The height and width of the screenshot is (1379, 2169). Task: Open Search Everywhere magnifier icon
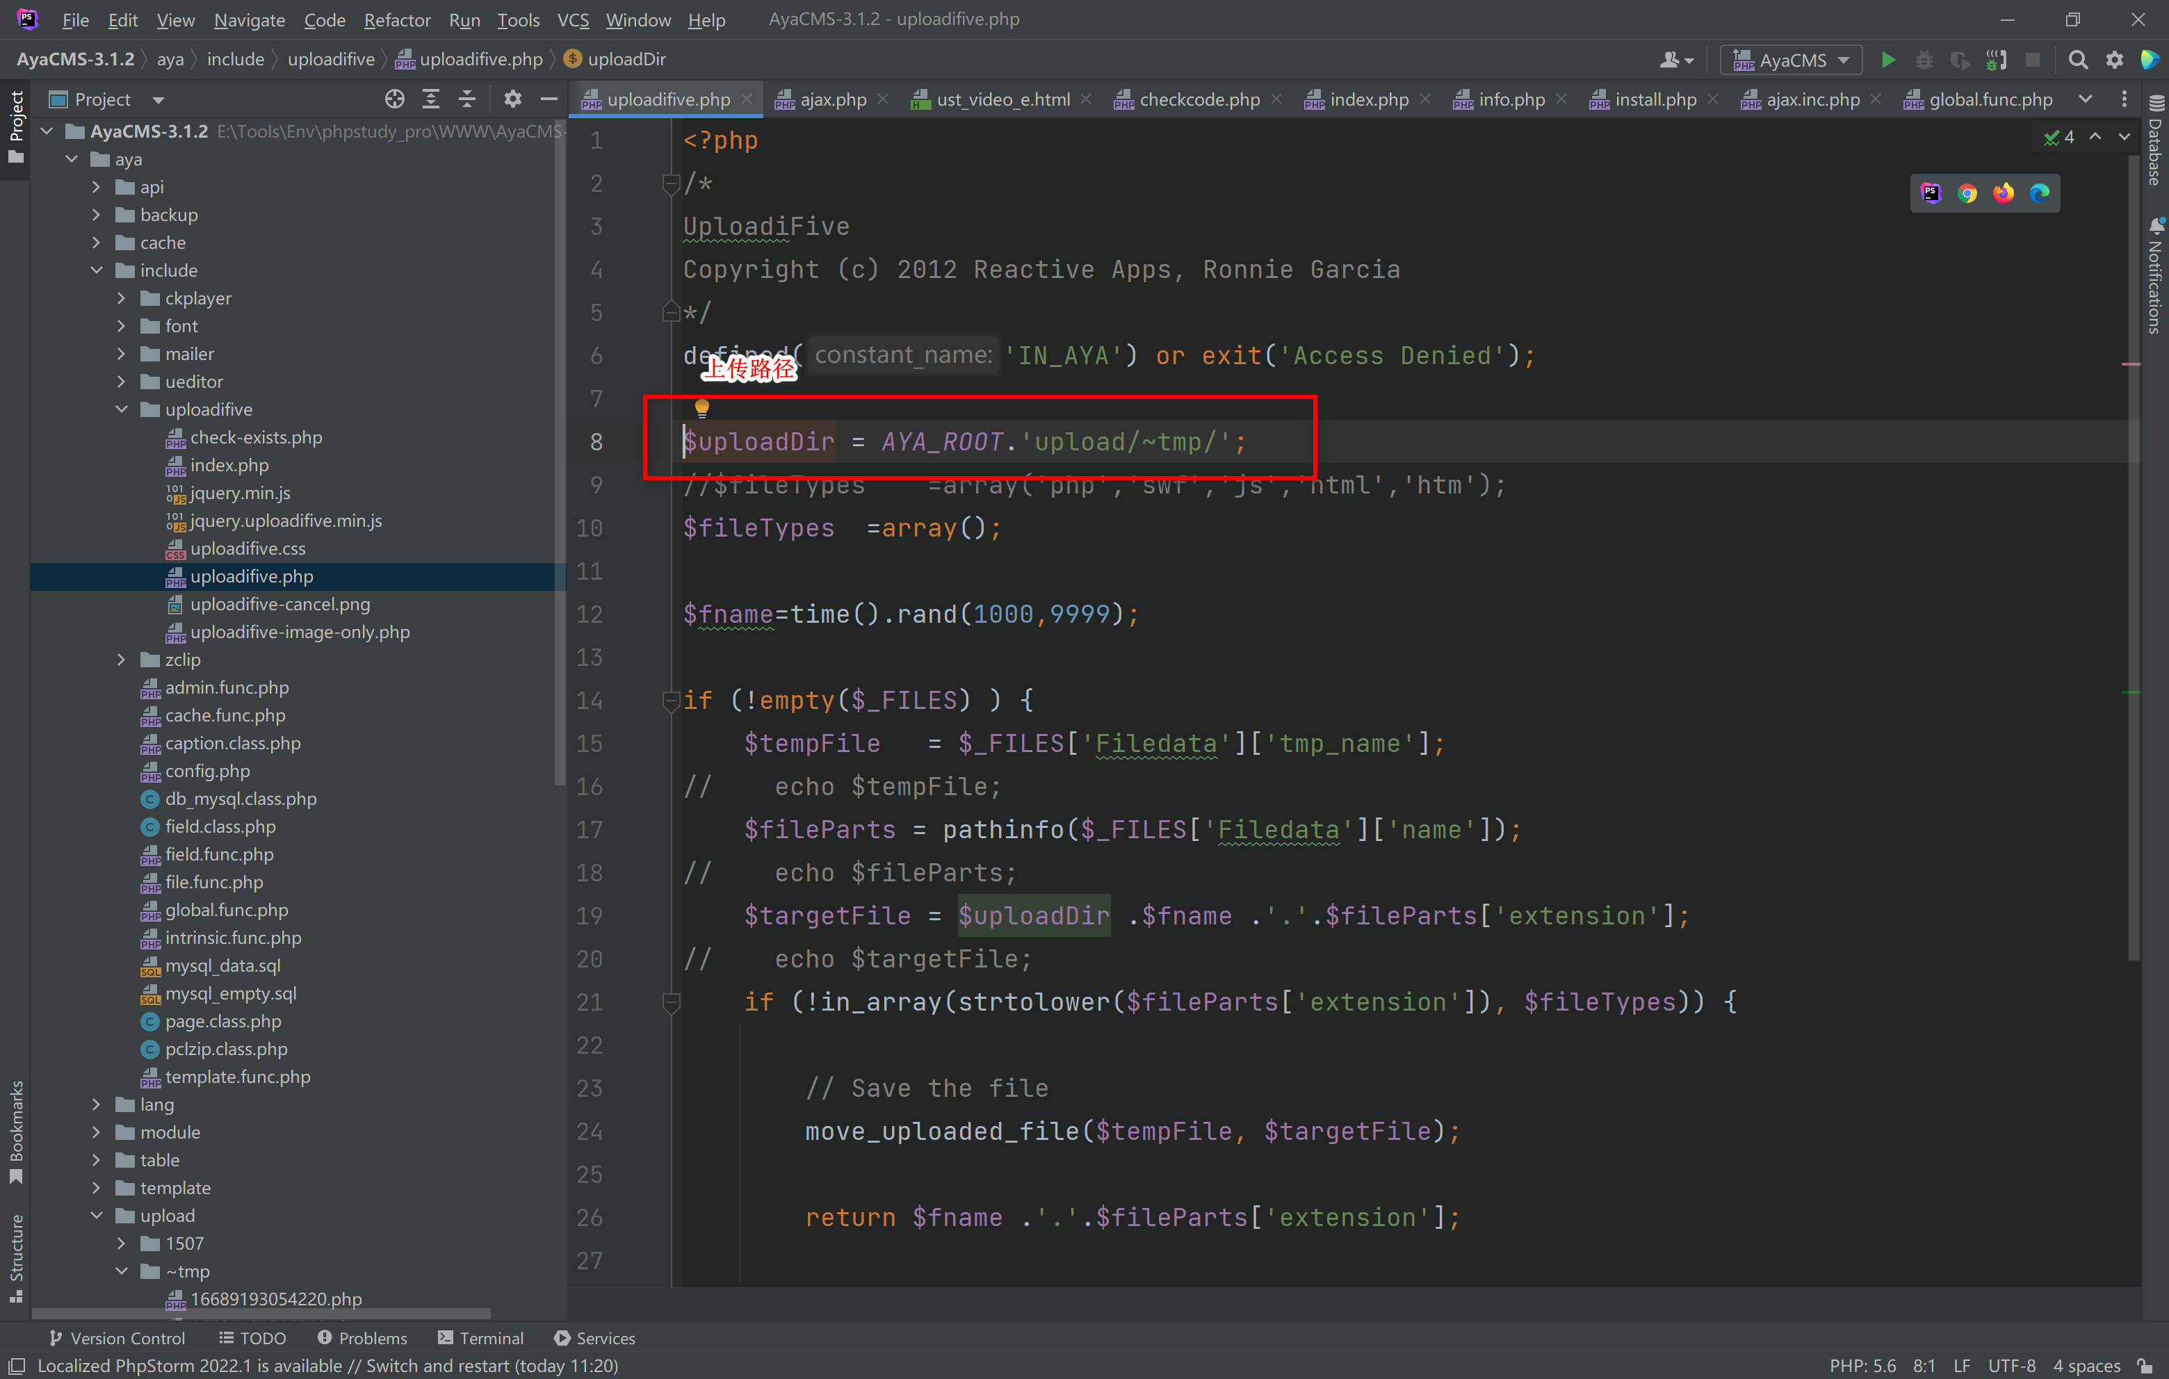[x=2077, y=60]
